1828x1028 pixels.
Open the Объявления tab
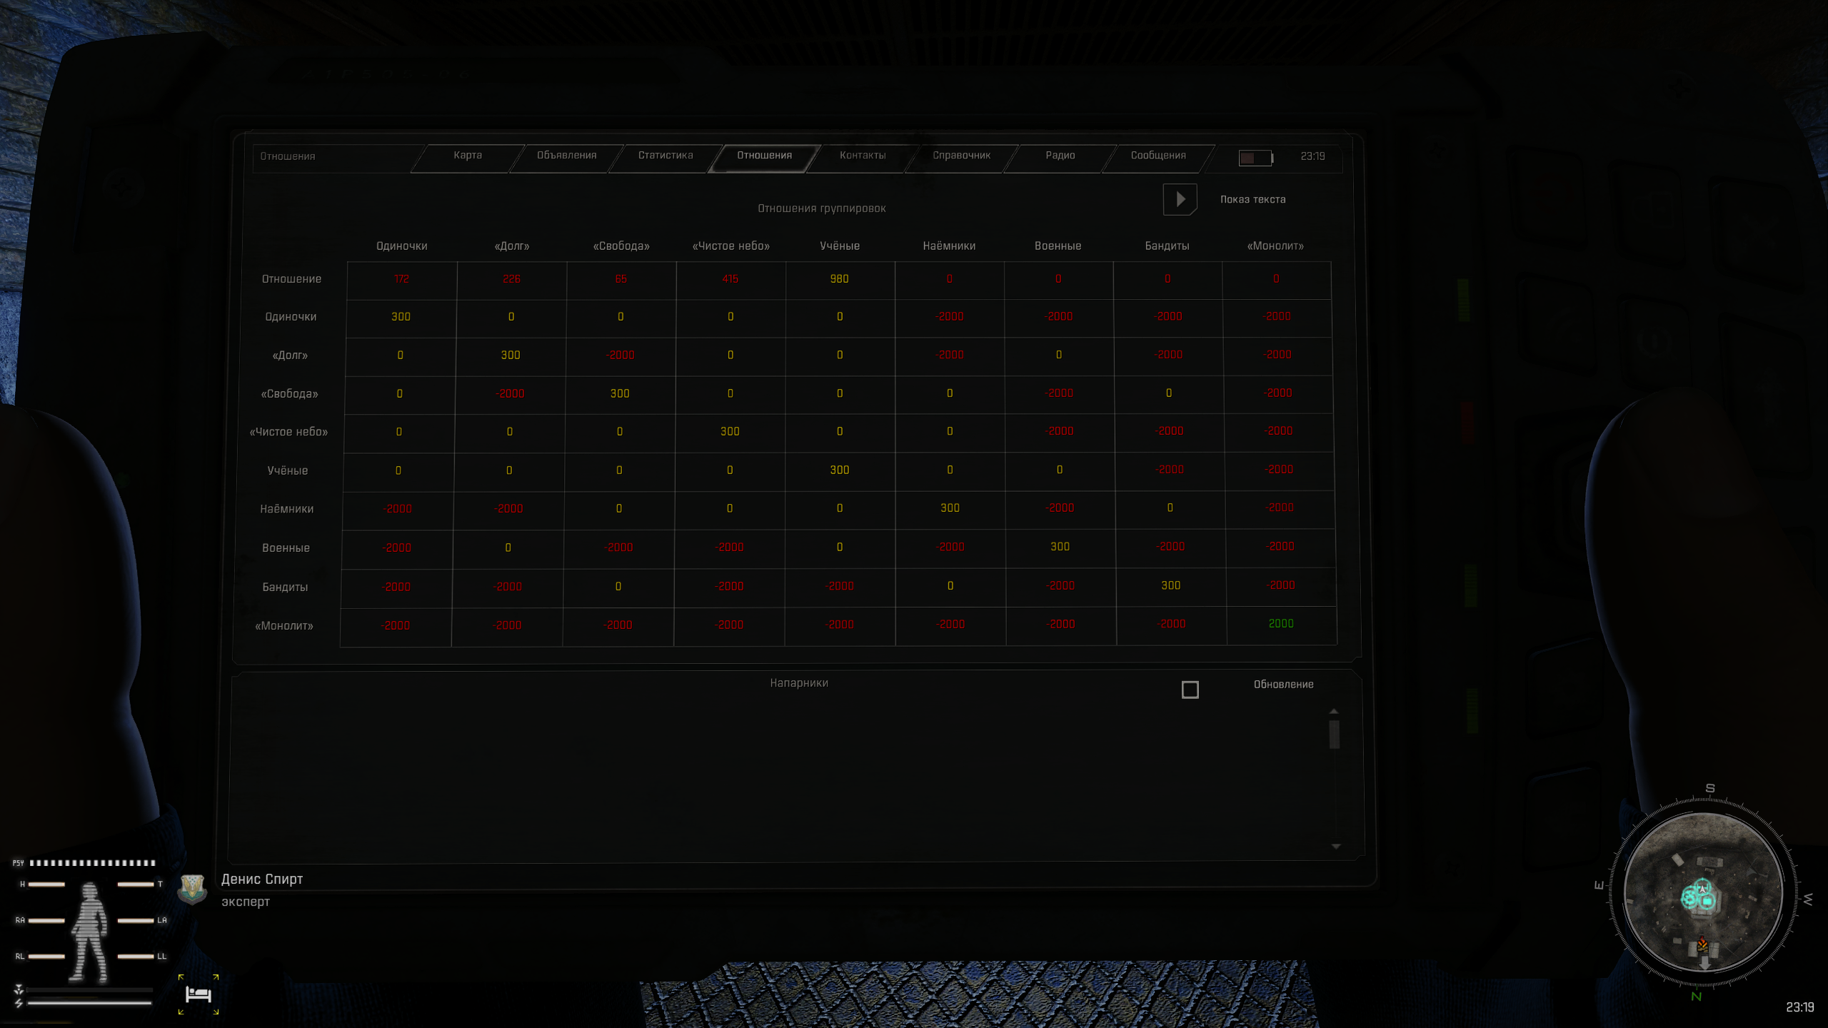(566, 156)
